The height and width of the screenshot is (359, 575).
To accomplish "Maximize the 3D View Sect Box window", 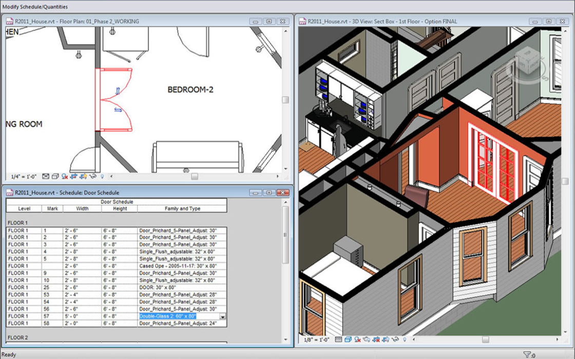I will (x=548, y=21).
